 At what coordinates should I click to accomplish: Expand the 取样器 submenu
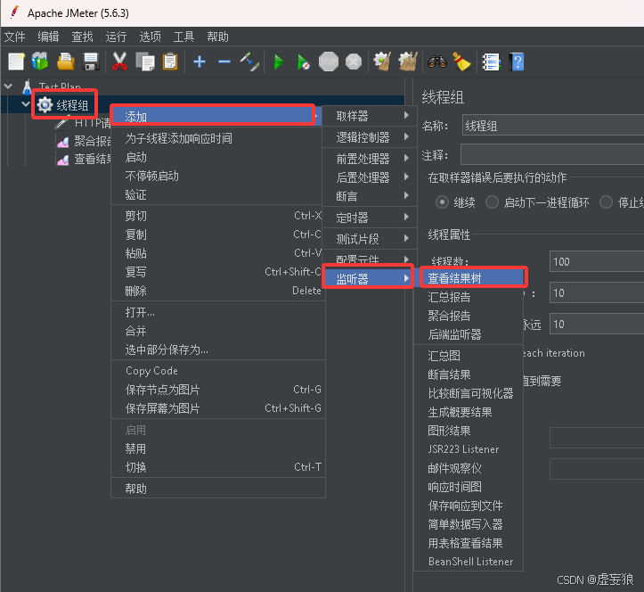tap(370, 116)
